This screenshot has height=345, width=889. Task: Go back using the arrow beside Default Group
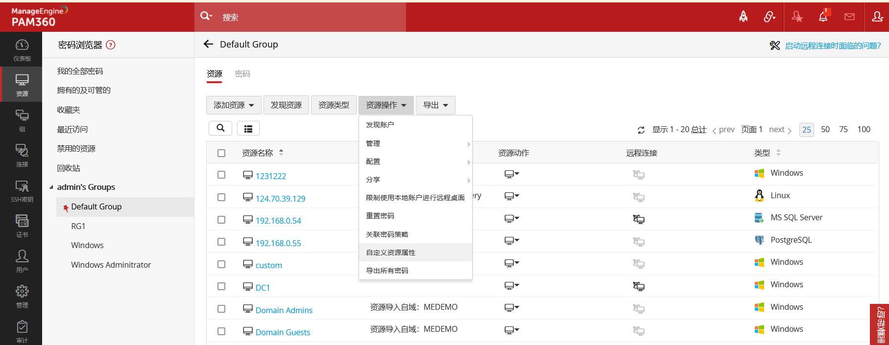click(x=208, y=44)
